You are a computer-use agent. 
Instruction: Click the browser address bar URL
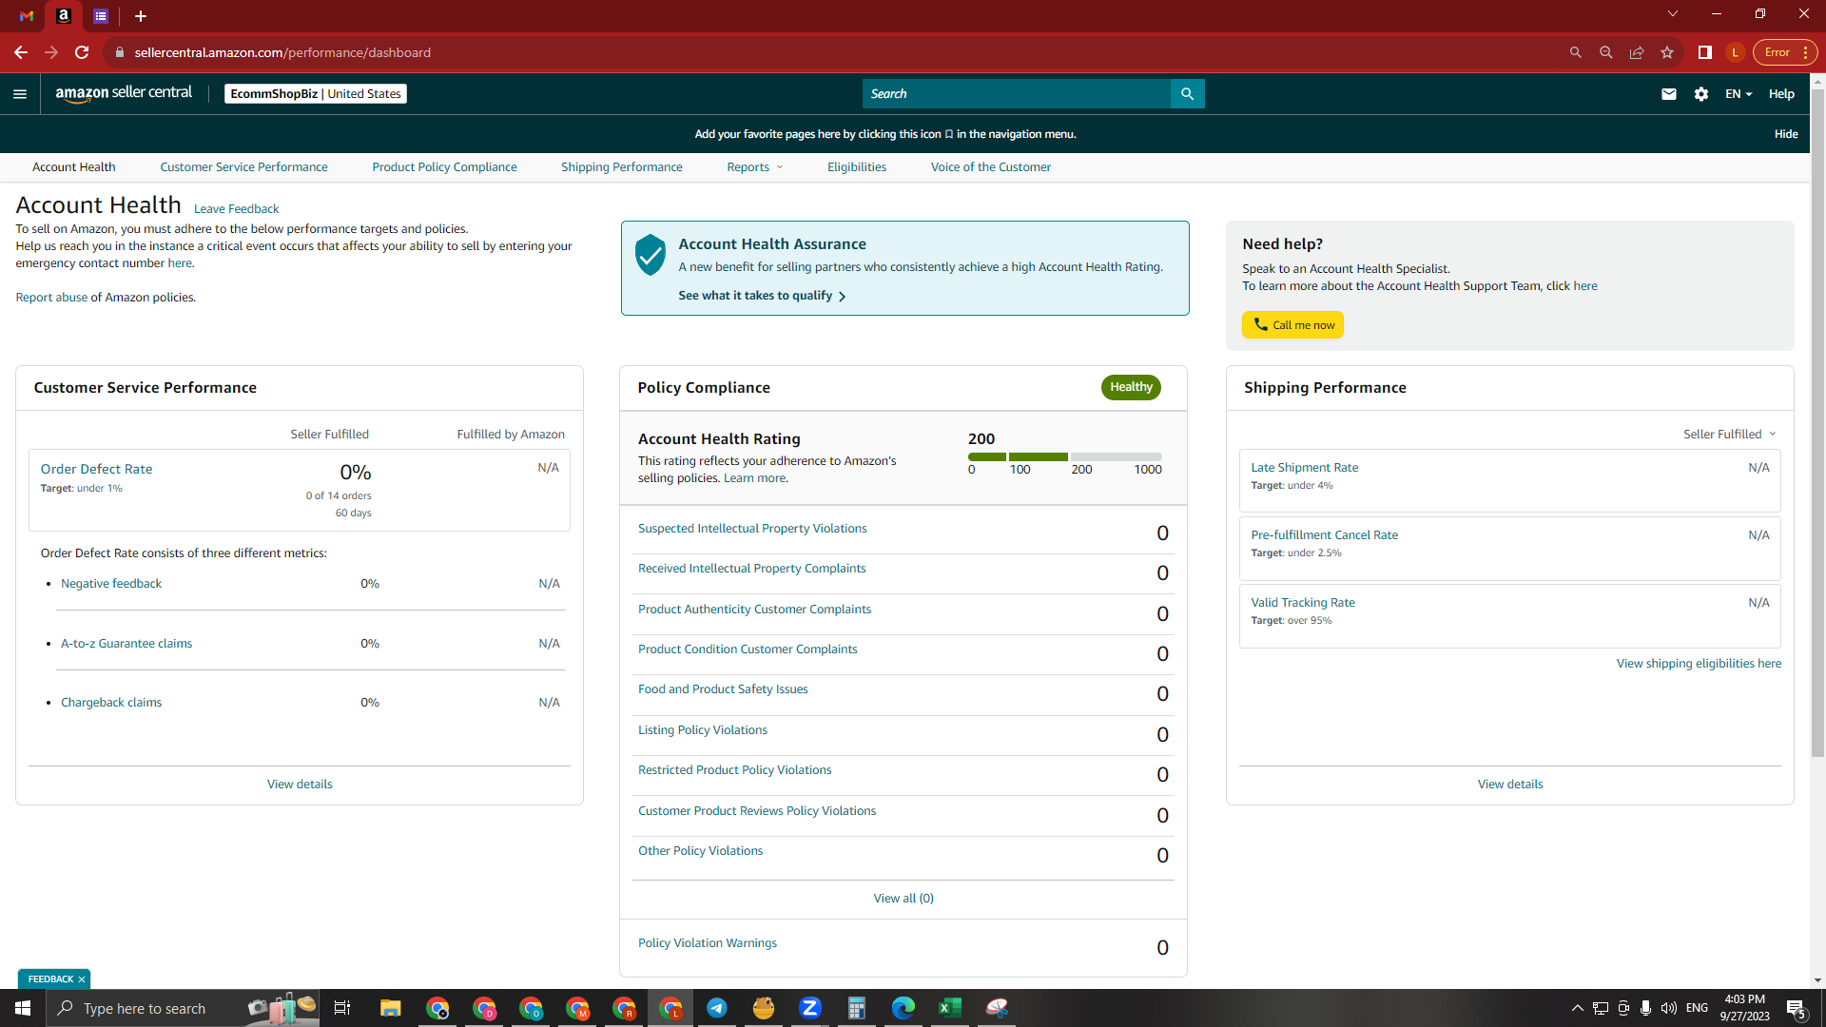click(x=282, y=52)
